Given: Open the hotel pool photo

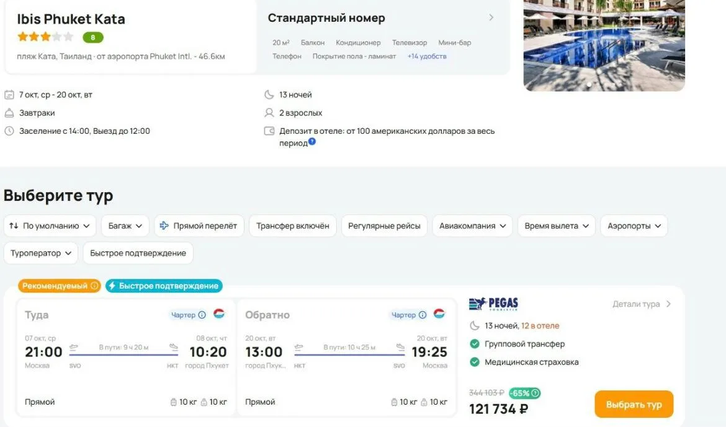Looking at the screenshot, I should tap(604, 45).
